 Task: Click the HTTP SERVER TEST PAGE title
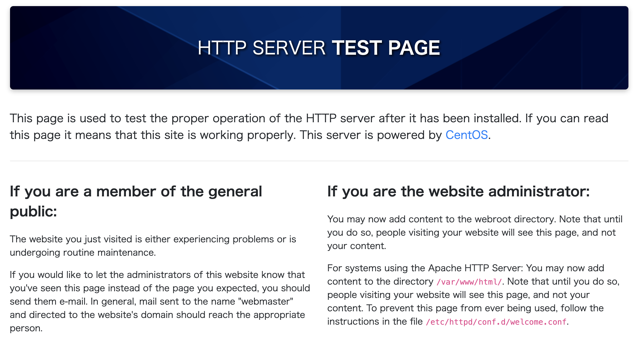pyautogui.click(x=319, y=48)
